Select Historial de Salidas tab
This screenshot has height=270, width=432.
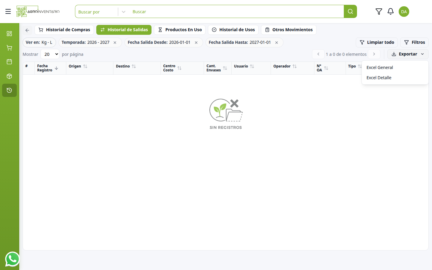[x=124, y=30]
